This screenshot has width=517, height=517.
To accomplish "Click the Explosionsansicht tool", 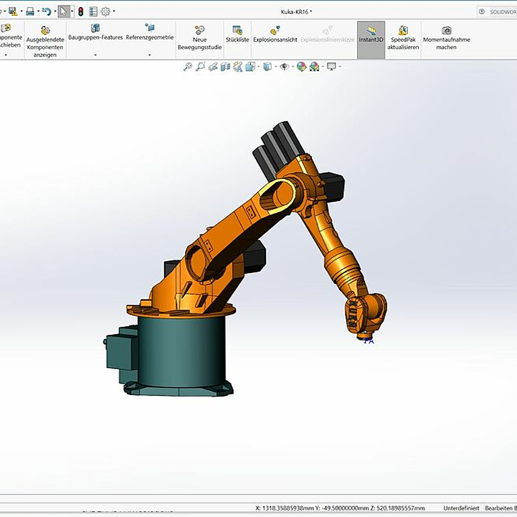I will [x=275, y=34].
